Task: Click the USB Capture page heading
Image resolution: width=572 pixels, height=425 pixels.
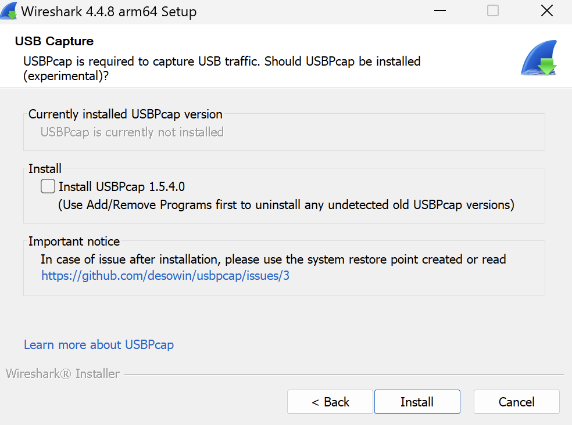Action: 54,41
